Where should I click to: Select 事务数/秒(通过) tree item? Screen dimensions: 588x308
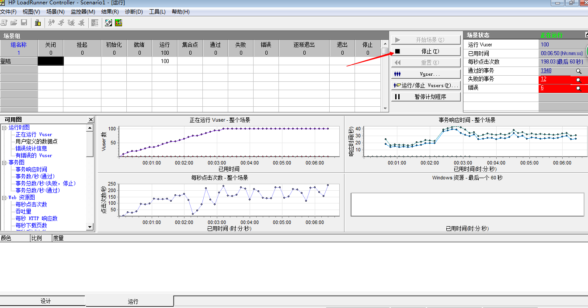click(x=35, y=176)
